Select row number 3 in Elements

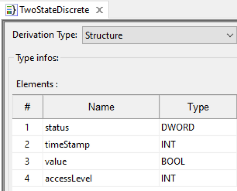click(28, 162)
